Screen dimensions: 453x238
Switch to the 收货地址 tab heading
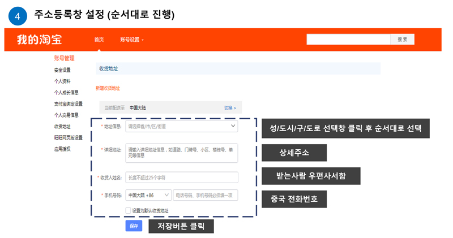click(108, 69)
